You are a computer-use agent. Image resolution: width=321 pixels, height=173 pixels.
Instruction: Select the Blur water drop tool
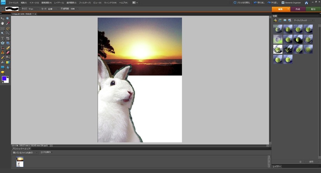[8, 67]
